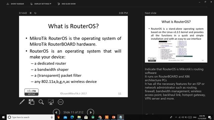Open the green round app on taskbar
The height and width of the screenshot is (120, 214).
click(93, 117)
